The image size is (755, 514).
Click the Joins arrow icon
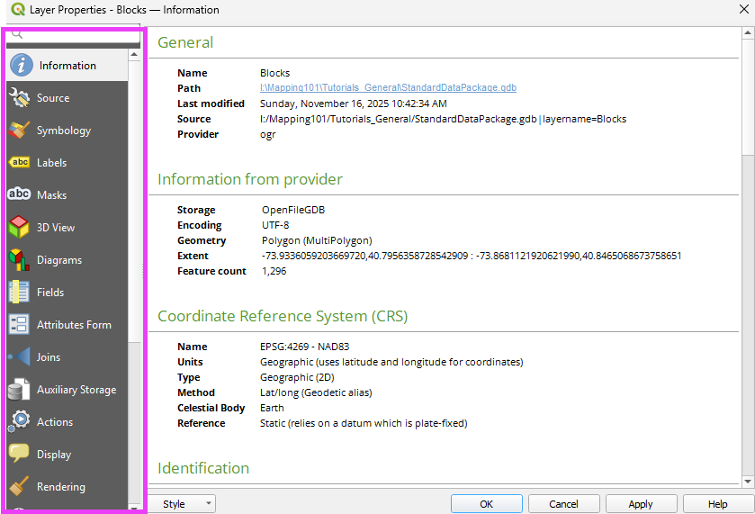coord(19,357)
